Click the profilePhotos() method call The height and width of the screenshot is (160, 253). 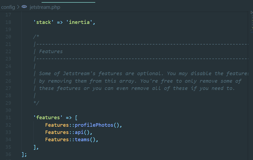97,125
